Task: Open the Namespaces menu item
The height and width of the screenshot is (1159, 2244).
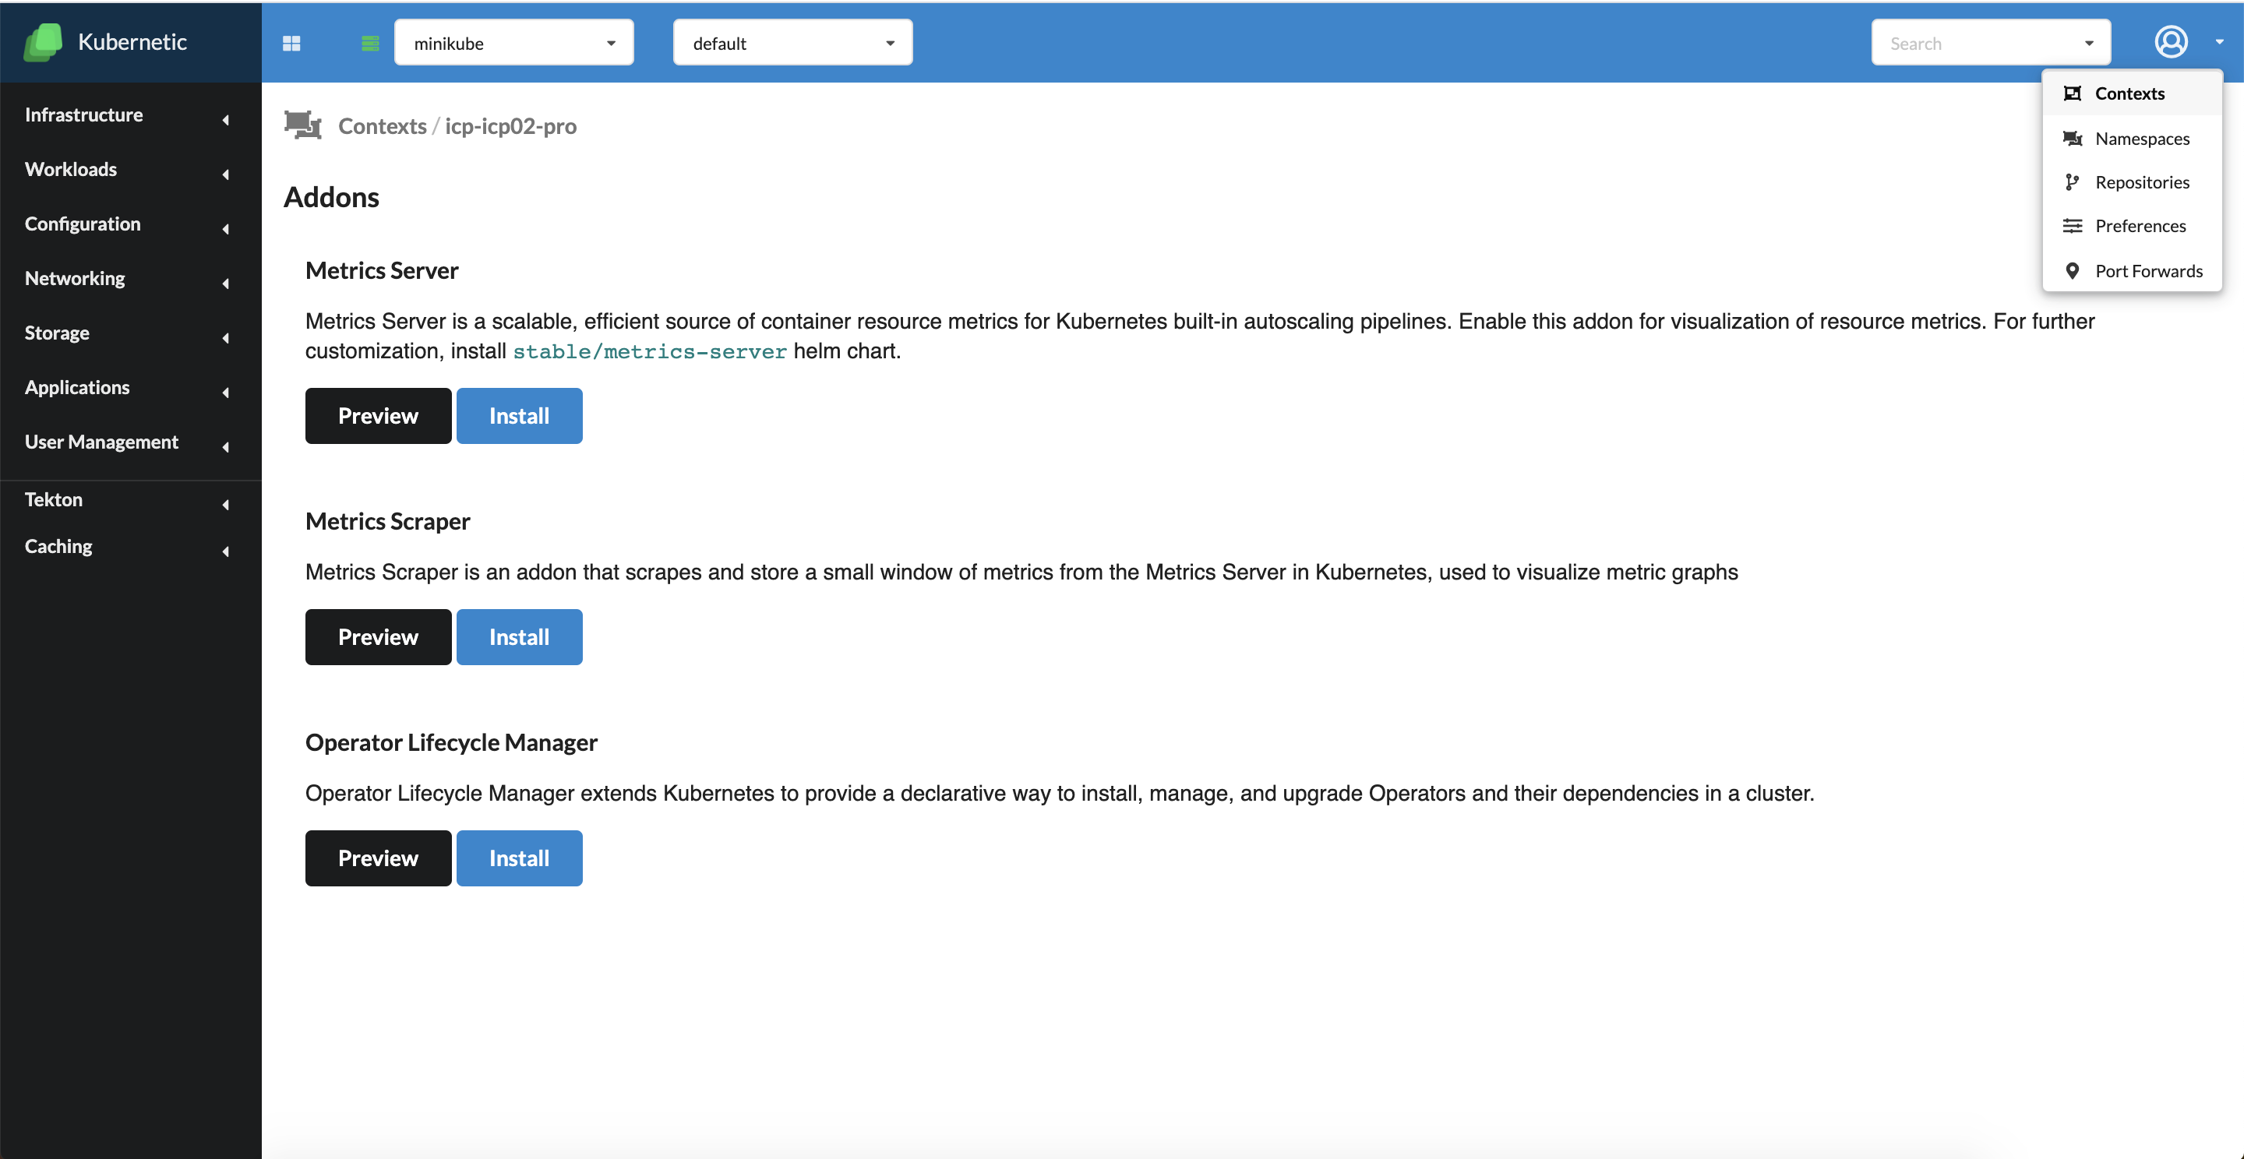Action: [2142, 138]
